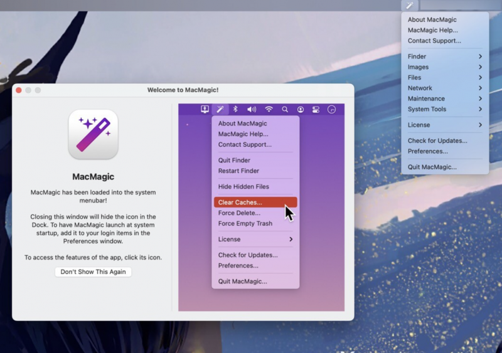Choose Quit MacMagic in the menu bar dropdown
This screenshot has width=502, height=353.
point(445,167)
